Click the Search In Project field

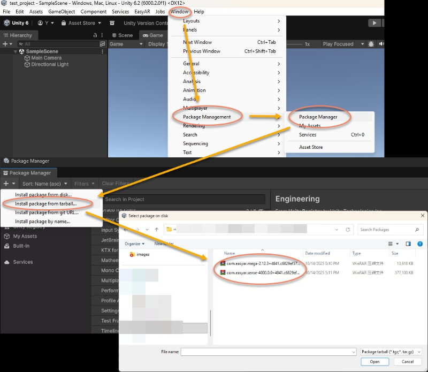(x=185, y=199)
